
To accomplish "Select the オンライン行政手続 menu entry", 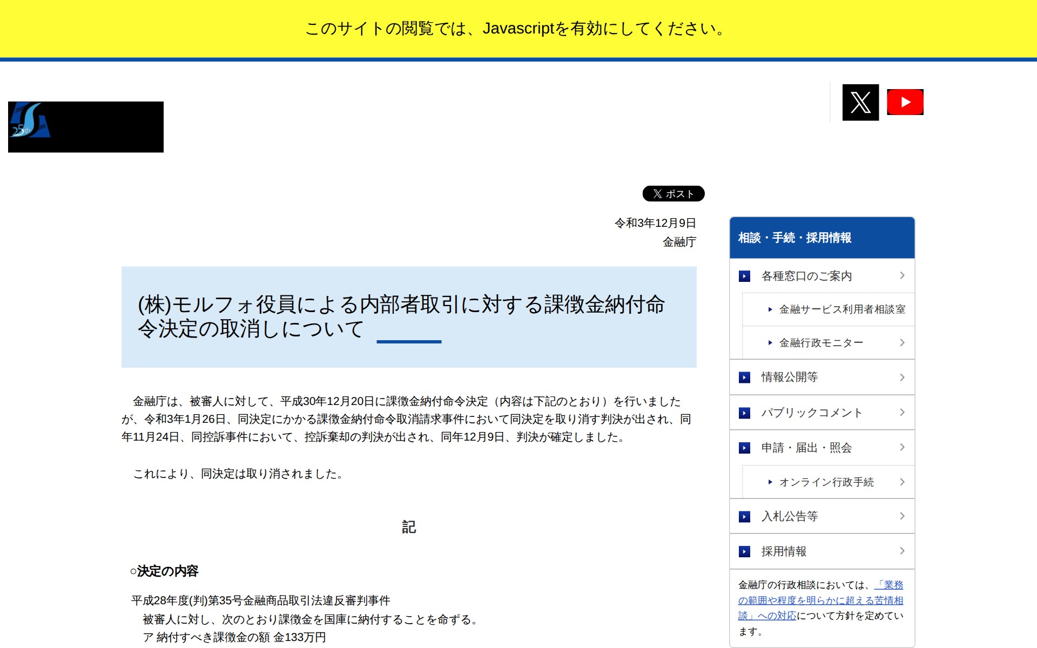I will click(x=827, y=482).
